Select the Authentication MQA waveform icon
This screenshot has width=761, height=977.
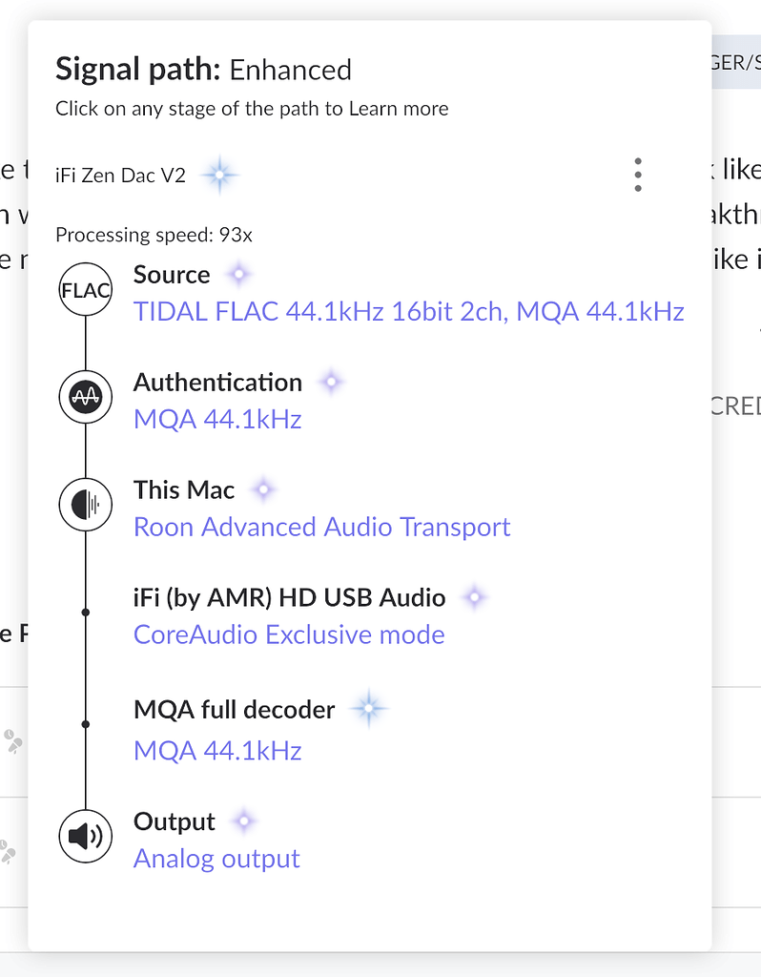pyautogui.click(x=85, y=397)
